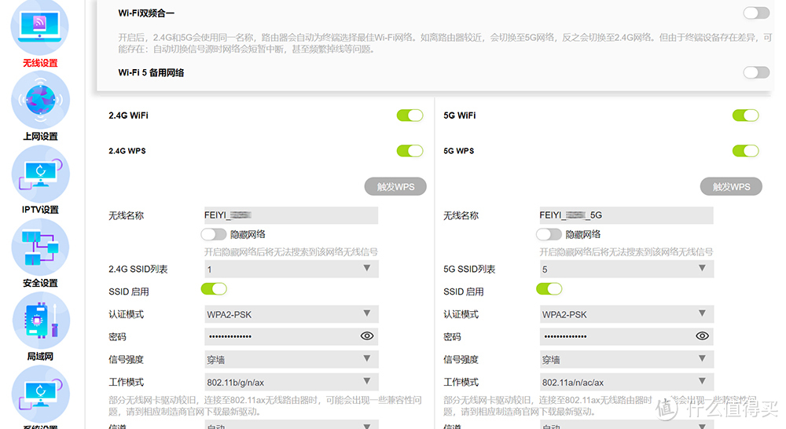Image resolution: width=786 pixels, height=429 pixels.
Task: Toggle SSID 启用 for 2.4G
Action: click(x=214, y=289)
